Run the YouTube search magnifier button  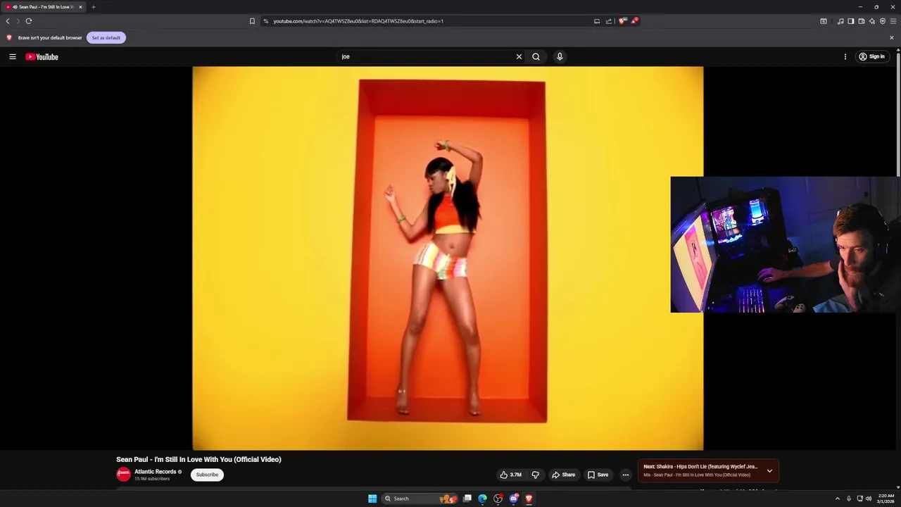[x=536, y=56]
